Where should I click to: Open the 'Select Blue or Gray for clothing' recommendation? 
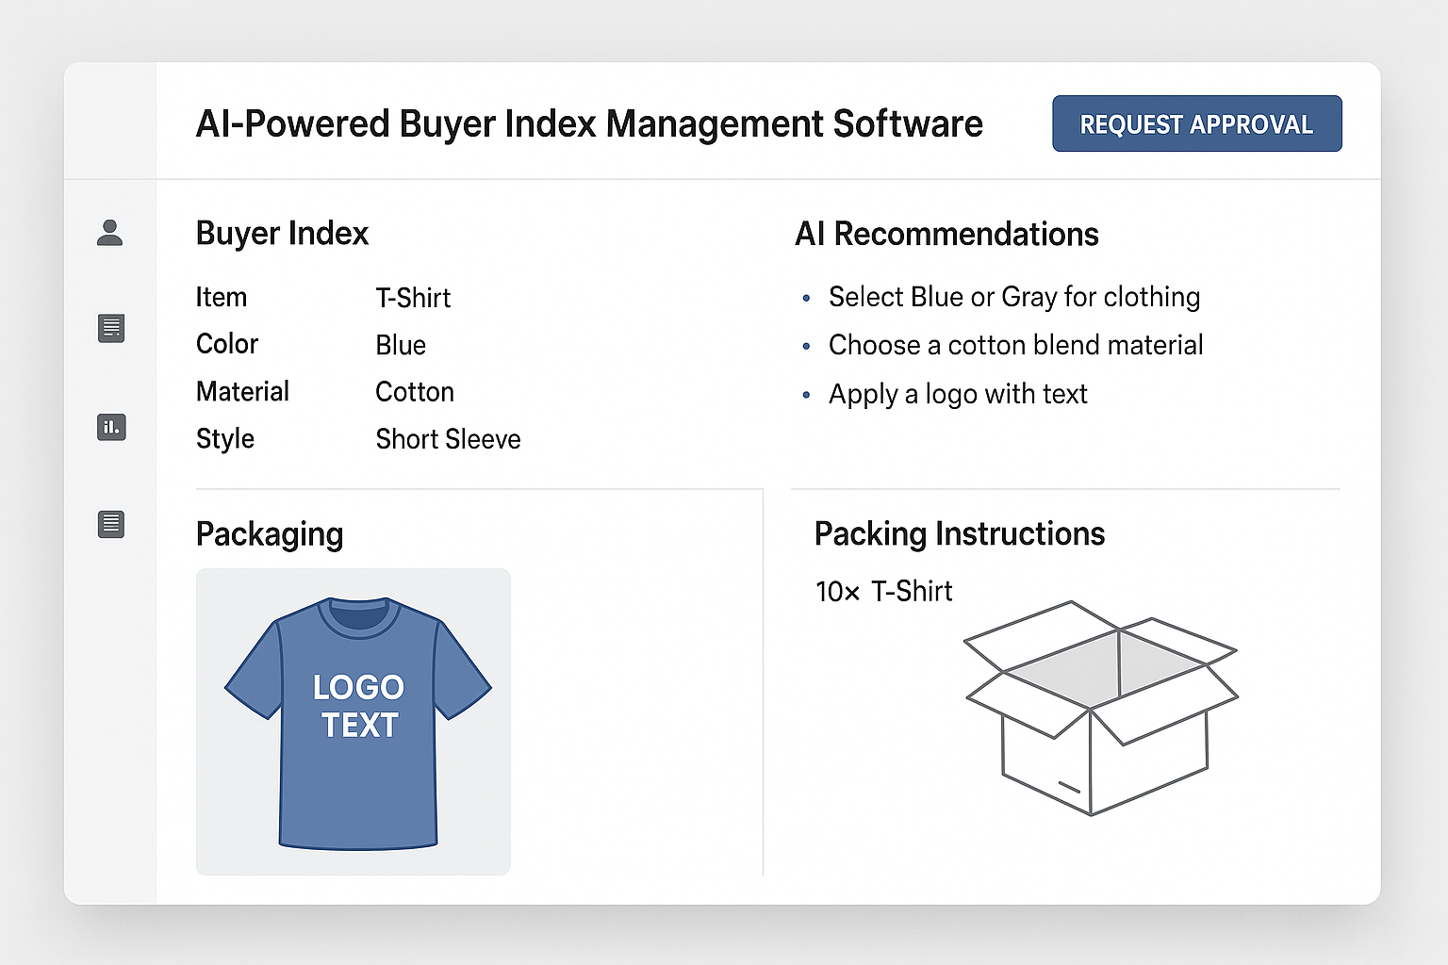point(1013,297)
